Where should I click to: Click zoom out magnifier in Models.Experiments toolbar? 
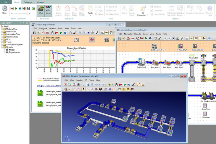84,33
